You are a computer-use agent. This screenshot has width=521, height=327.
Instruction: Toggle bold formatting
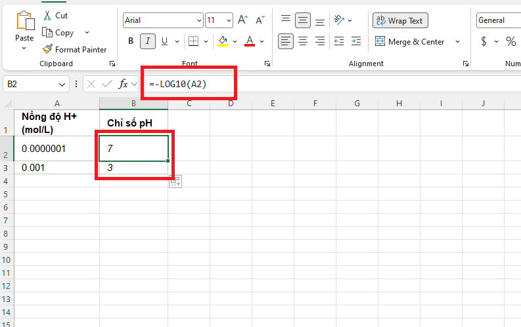(131, 41)
